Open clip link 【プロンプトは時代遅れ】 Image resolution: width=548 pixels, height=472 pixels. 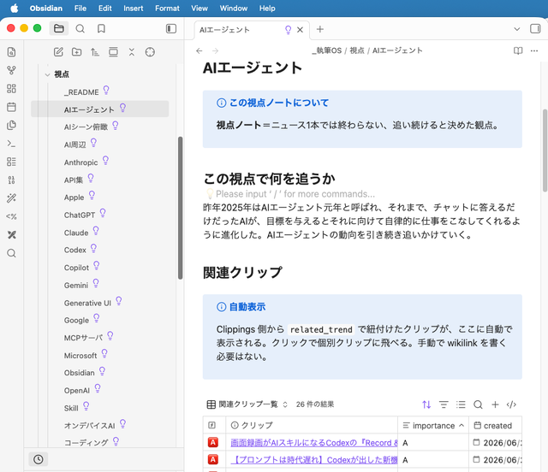click(314, 460)
